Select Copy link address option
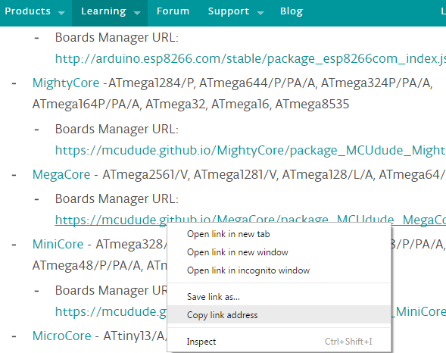Image resolution: width=446 pixels, height=353 pixels. [x=279, y=315]
